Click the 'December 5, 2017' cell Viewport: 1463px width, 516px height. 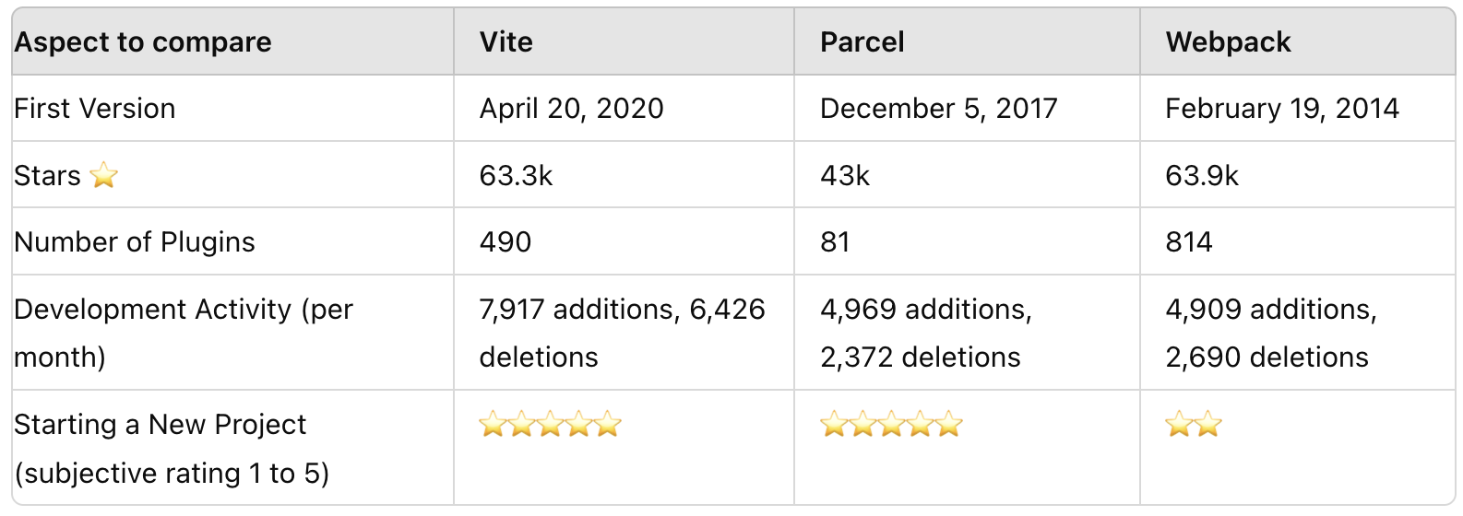pyautogui.click(x=967, y=109)
